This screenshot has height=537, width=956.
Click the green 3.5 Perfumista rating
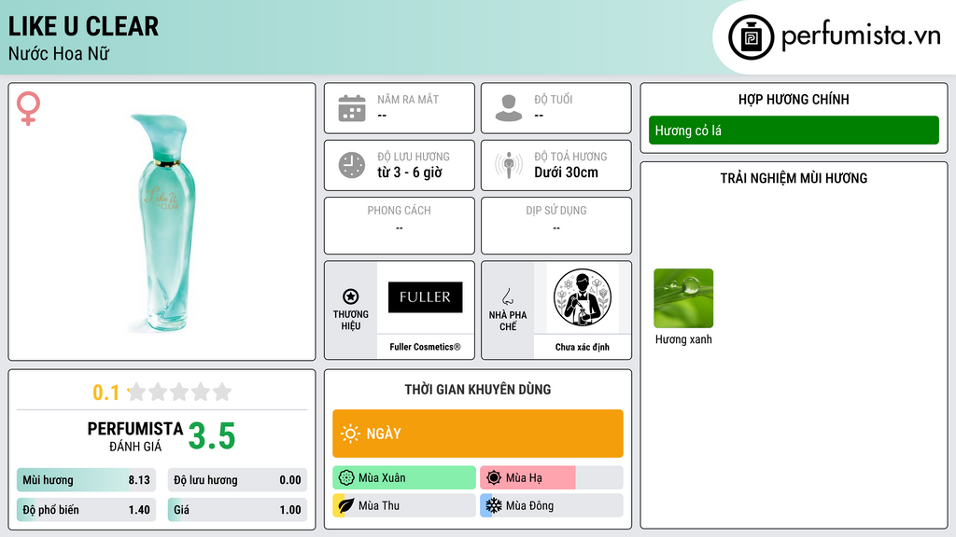[212, 436]
